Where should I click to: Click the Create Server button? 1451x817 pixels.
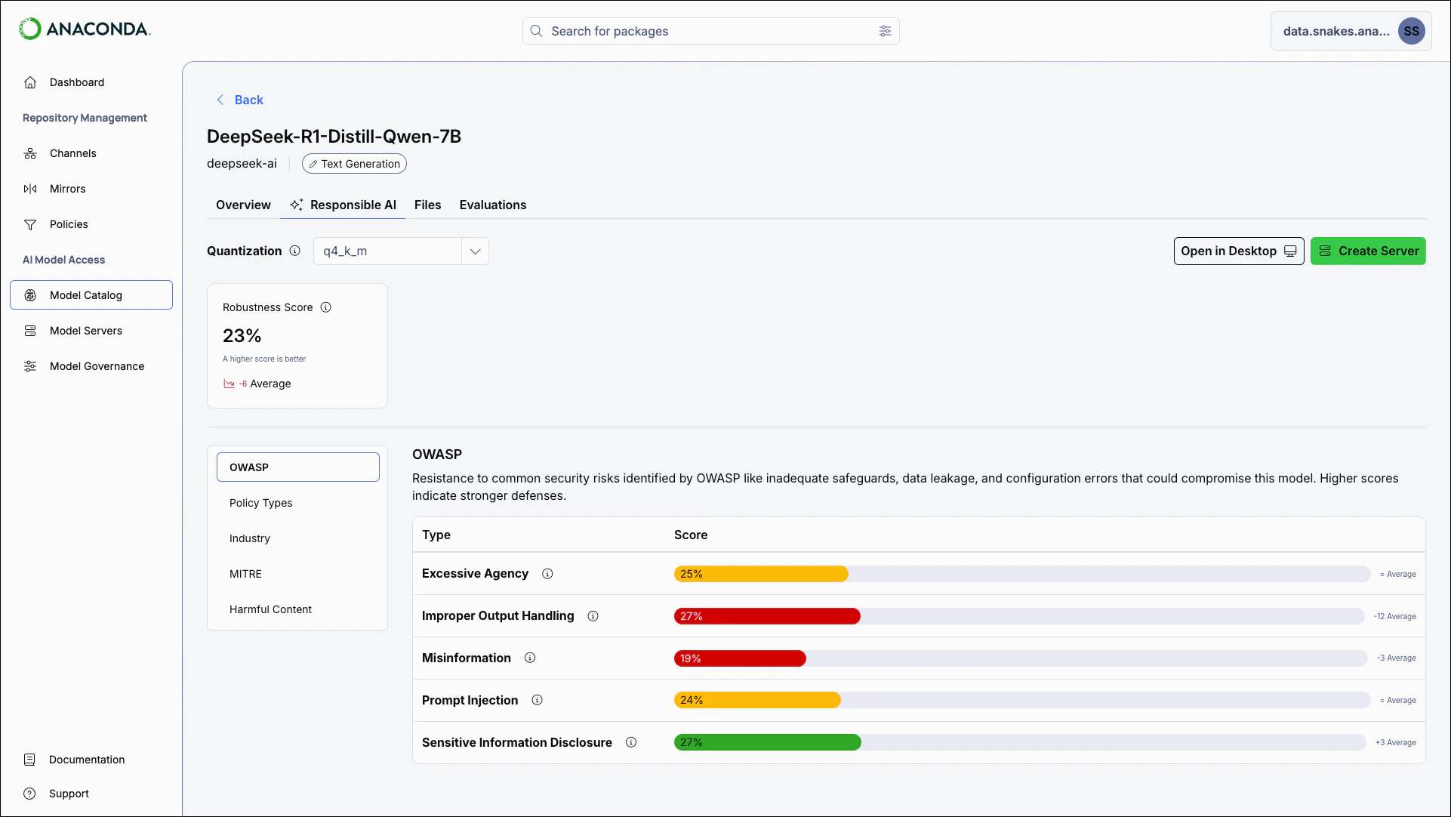pyautogui.click(x=1368, y=251)
